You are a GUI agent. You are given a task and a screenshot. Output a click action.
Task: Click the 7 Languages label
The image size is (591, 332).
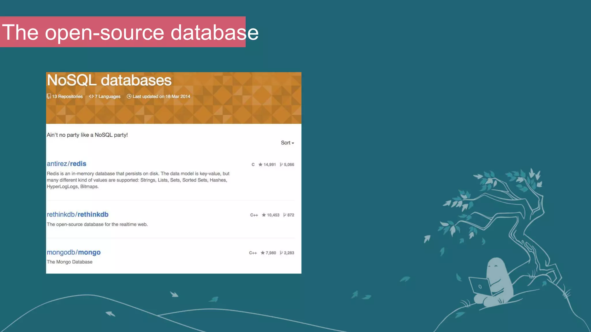click(105, 97)
